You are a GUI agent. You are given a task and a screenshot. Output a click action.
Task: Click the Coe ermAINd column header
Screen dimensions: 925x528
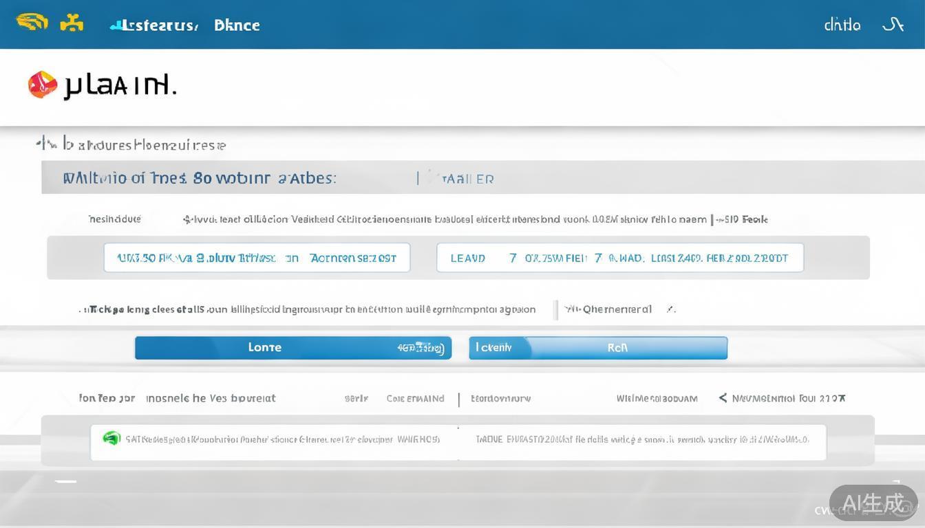pos(415,399)
